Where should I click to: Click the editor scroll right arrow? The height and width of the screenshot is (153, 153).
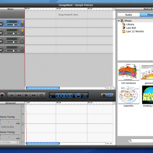tap(111, 144)
